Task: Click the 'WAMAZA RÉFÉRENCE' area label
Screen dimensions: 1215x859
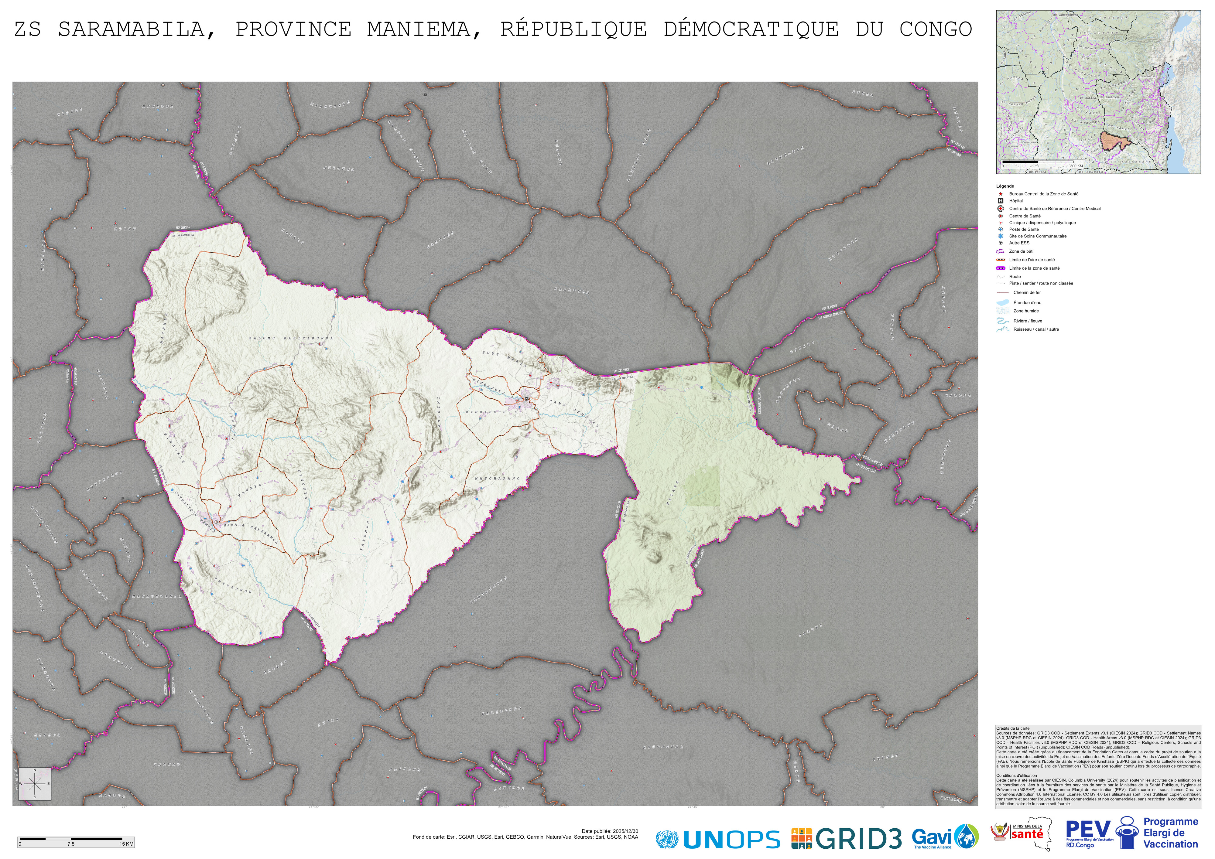Action: pyautogui.click(x=251, y=535)
